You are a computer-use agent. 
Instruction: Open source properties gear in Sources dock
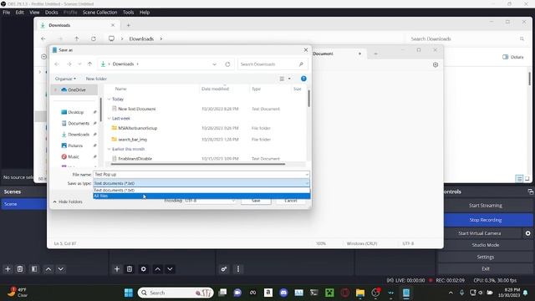[143, 269]
